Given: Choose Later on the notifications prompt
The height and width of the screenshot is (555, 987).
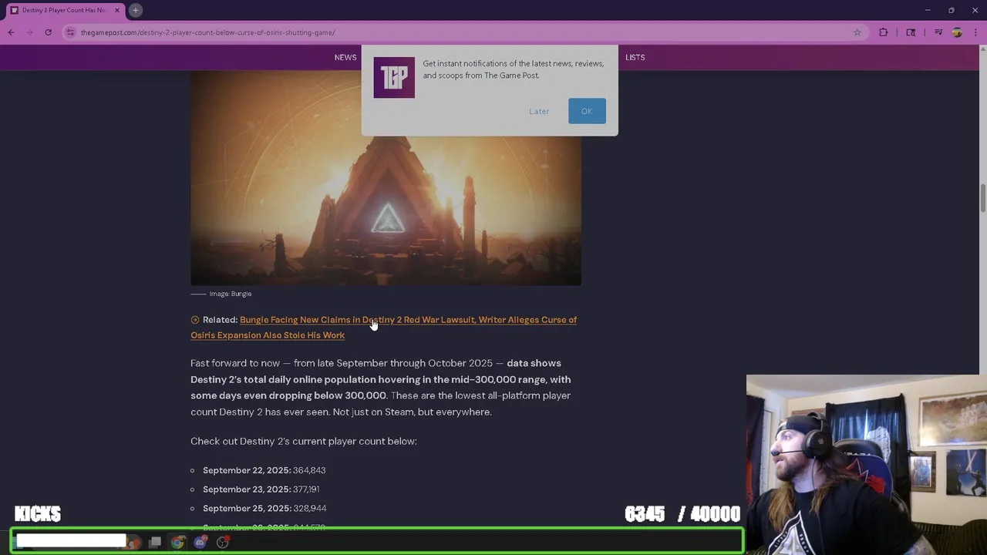Looking at the screenshot, I should [x=539, y=111].
